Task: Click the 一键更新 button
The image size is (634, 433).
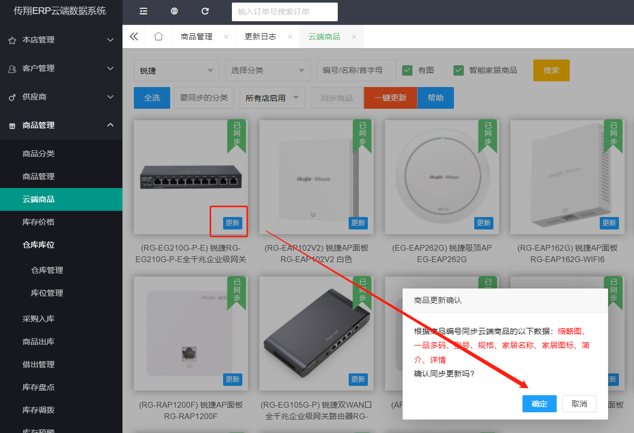Action: pos(391,98)
